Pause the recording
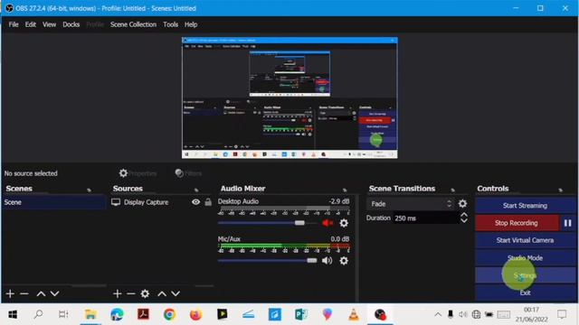Screen dimensions: 579x325 click(568, 223)
